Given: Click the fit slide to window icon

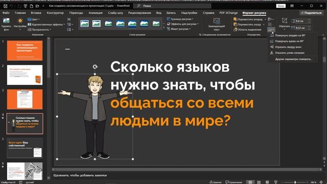Looking at the screenshot, I should (x=321, y=182).
